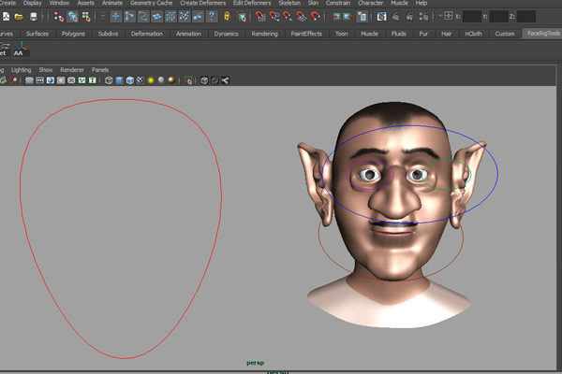Image resolution: width=562 pixels, height=374 pixels.
Task: Enable snap to grids magnet icon
Action: tap(260, 17)
